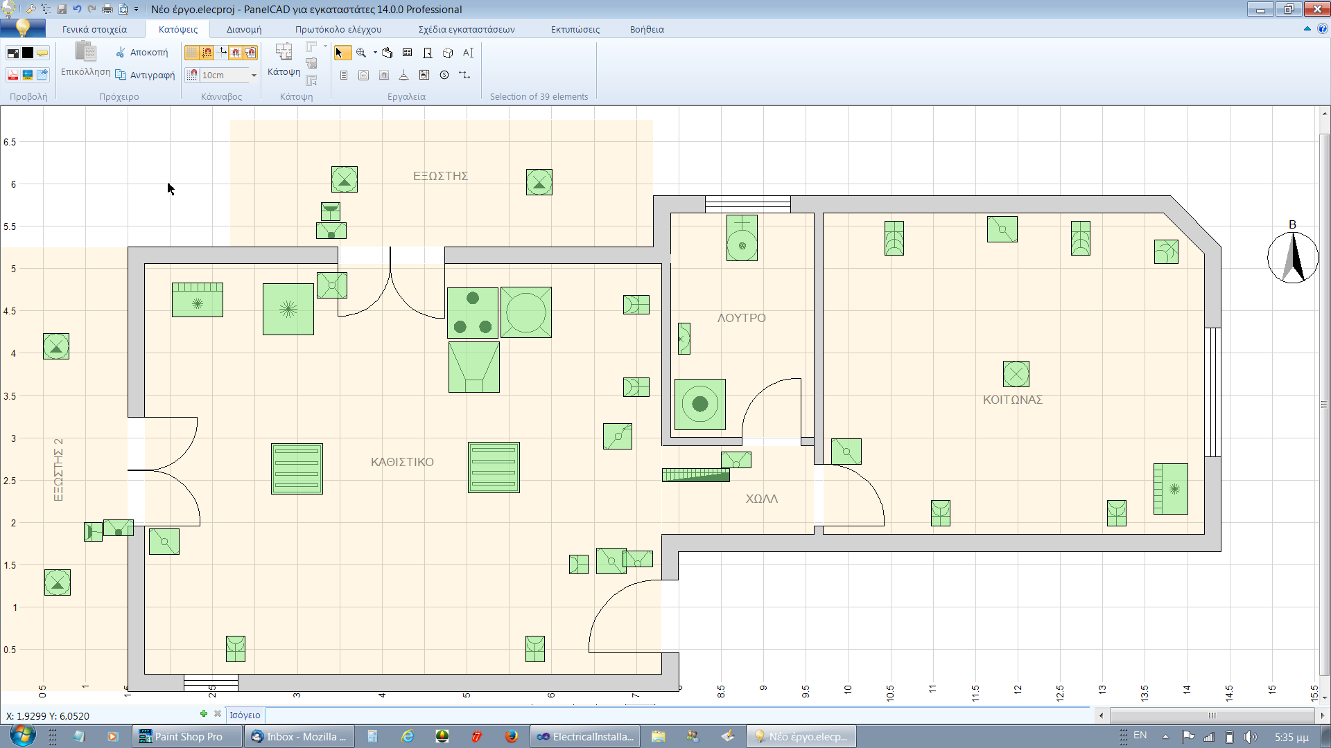Select the door tool icon

[x=428, y=53]
